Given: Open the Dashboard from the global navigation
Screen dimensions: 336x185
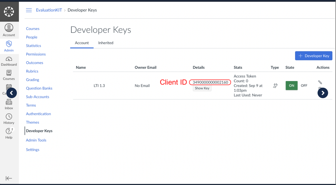Looking at the screenshot, I should (9, 61).
